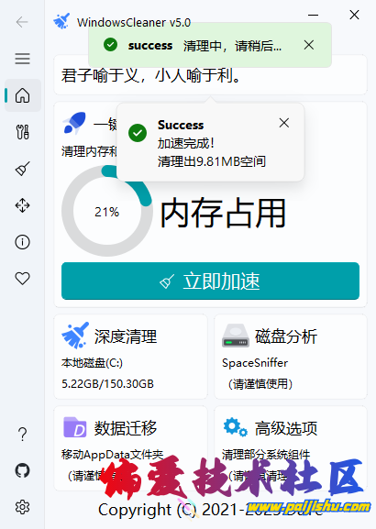Click the 清理出9.81MB空间 message

click(x=212, y=161)
